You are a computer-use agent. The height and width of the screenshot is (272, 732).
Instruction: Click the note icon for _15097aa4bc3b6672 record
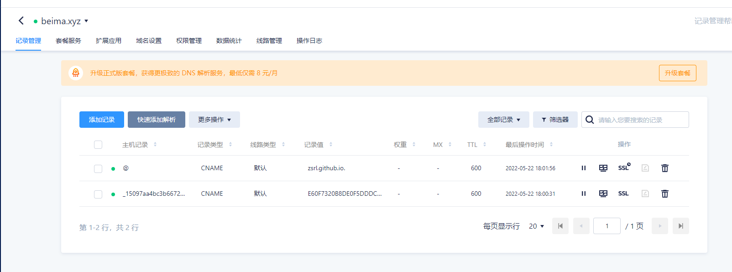coord(645,194)
